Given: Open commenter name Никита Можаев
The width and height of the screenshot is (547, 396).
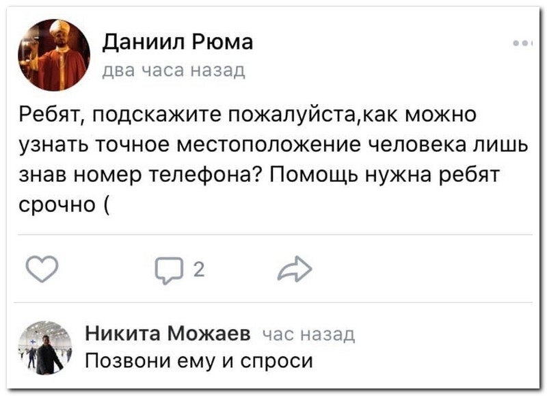Looking at the screenshot, I should (x=168, y=334).
